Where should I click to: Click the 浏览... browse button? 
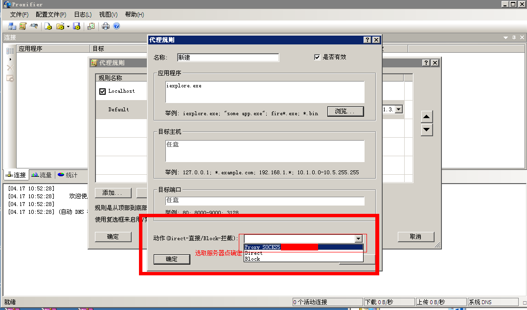coord(345,111)
